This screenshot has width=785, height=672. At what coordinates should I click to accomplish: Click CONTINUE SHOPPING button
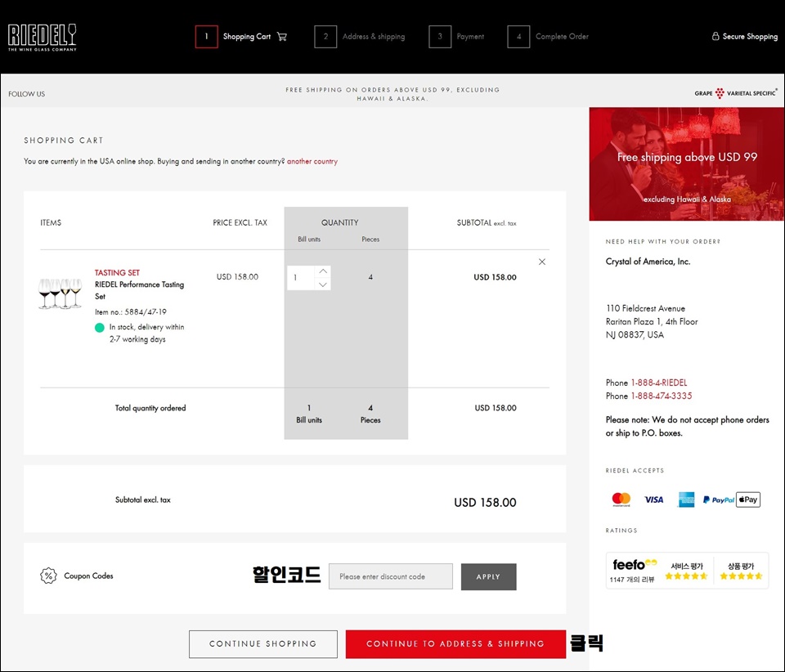point(262,644)
